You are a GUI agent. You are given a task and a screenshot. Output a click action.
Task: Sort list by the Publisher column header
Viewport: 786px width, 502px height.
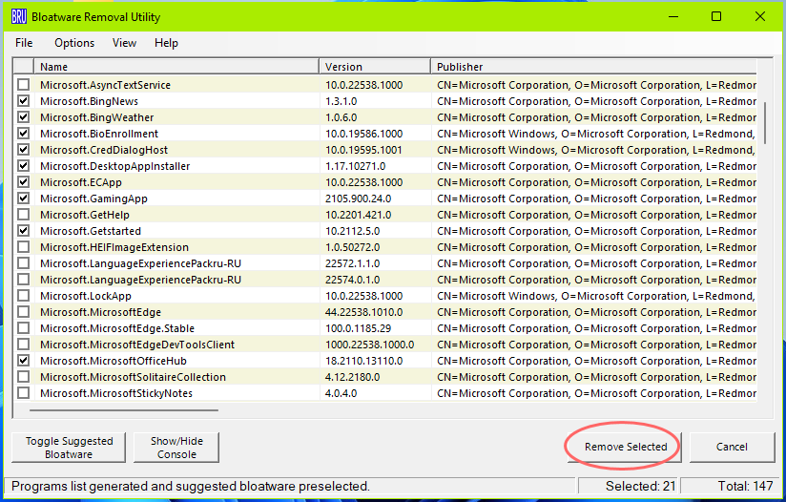coord(594,67)
